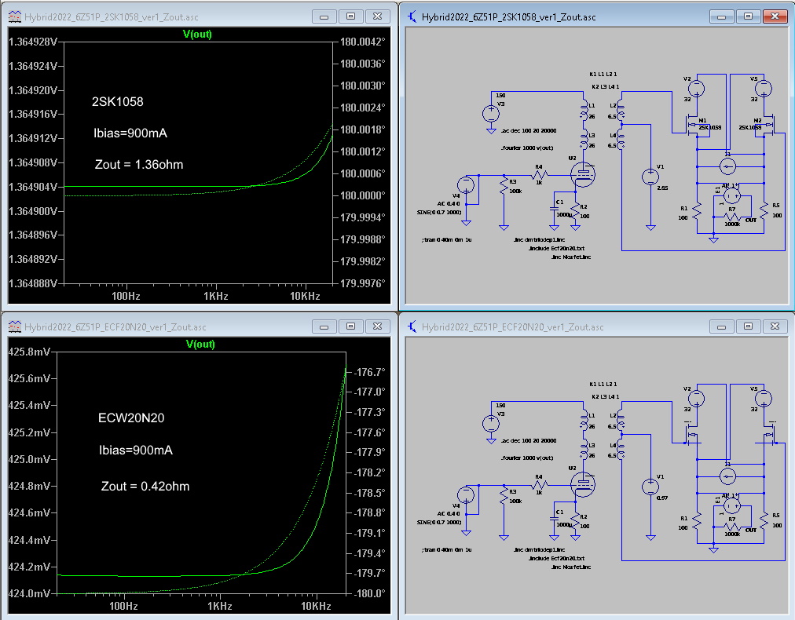Click the 1KHz label on the 2SK1058 frequency axis
The height and width of the screenshot is (620, 795).
[x=214, y=297]
